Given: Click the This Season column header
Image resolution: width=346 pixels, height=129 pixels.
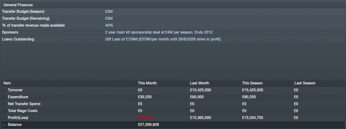Looking at the screenshot, I should coord(267,83).
